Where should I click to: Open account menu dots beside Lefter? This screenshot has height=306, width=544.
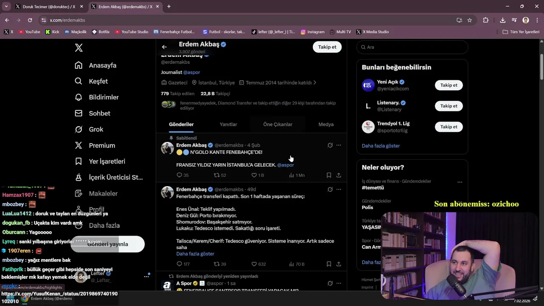click(x=146, y=276)
